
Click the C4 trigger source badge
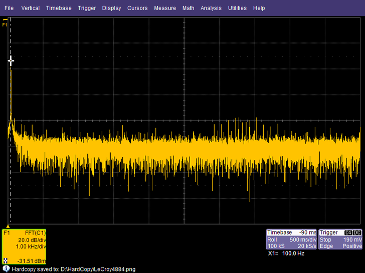(347, 233)
